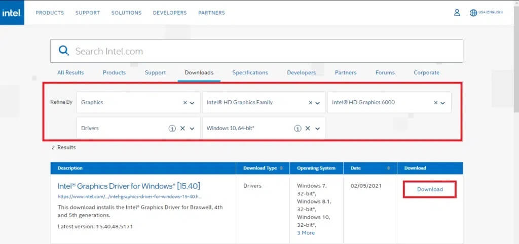Click the date 02/05/2021 cell
This screenshot has width=519, height=244.
(366, 186)
